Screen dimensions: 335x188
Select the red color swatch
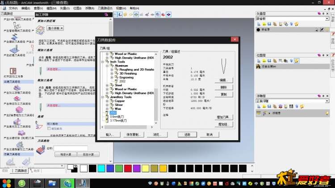pos(128,168)
